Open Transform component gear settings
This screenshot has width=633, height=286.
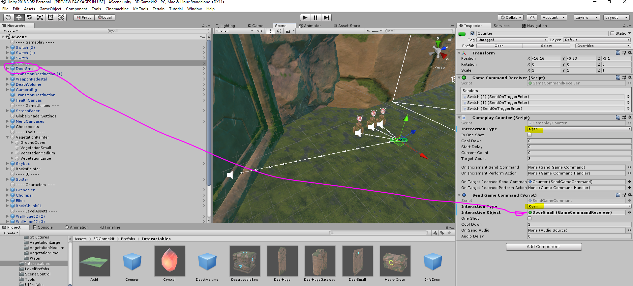pyautogui.click(x=630, y=53)
